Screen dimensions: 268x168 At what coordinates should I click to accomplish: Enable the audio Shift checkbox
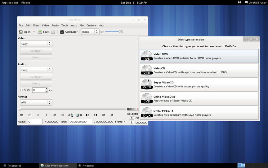click(x=21, y=90)
